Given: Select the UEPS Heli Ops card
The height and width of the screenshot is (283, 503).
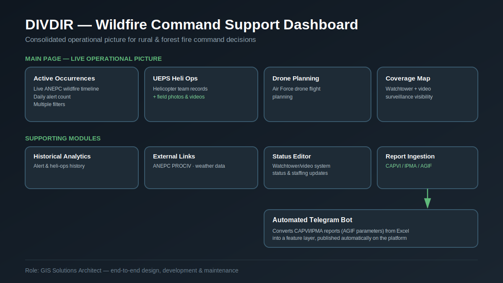Looking at the screenshot, I should [x=201, y=94].
